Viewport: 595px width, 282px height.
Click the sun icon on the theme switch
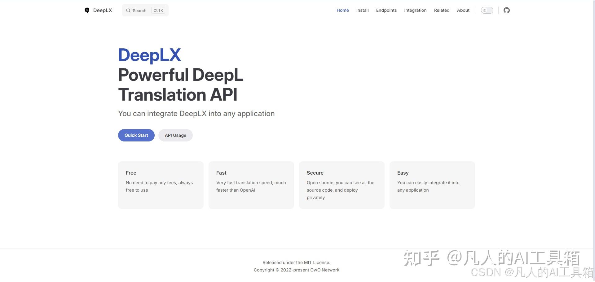(484, 10)
